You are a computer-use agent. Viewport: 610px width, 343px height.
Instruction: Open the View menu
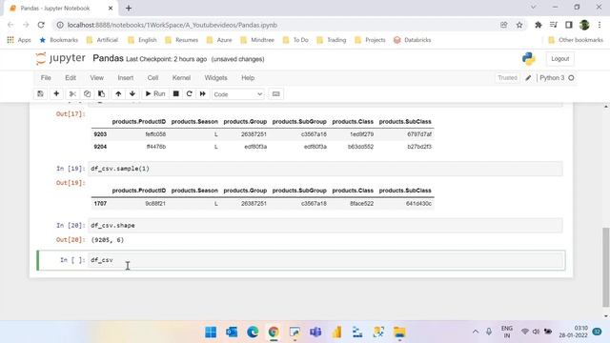click(x=97, y=78)
